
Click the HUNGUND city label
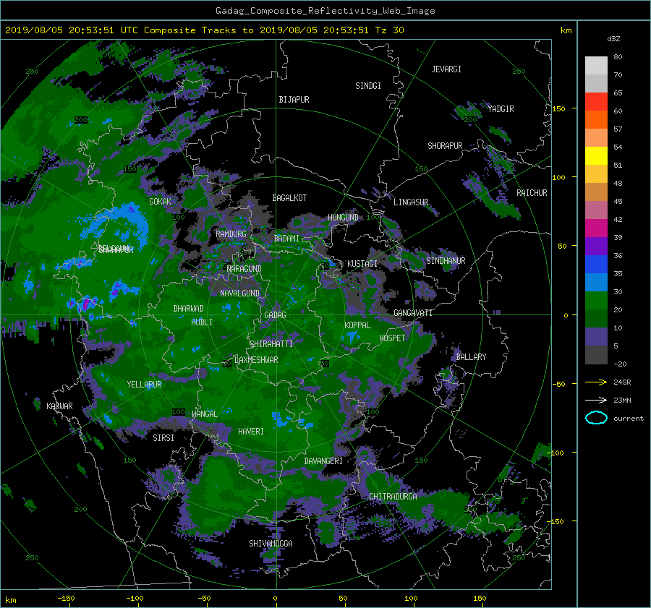pyautogui.click(x=343, y=218)
